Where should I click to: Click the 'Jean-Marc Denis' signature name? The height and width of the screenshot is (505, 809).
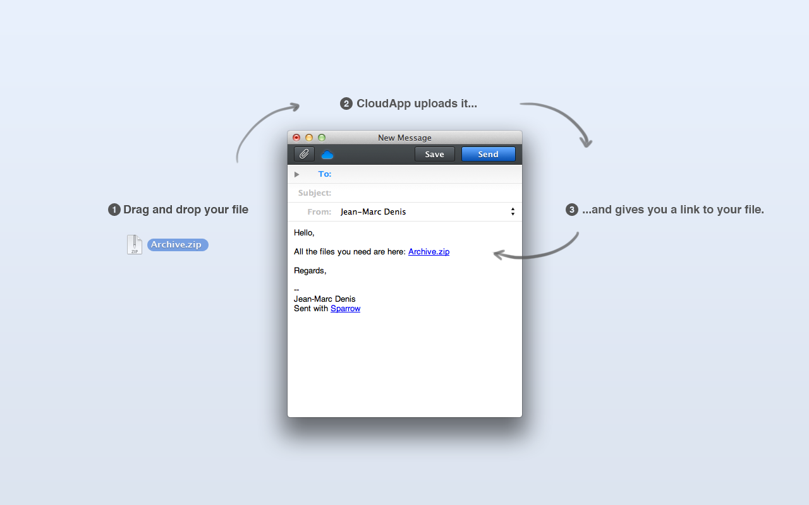(x=325, y=299)
